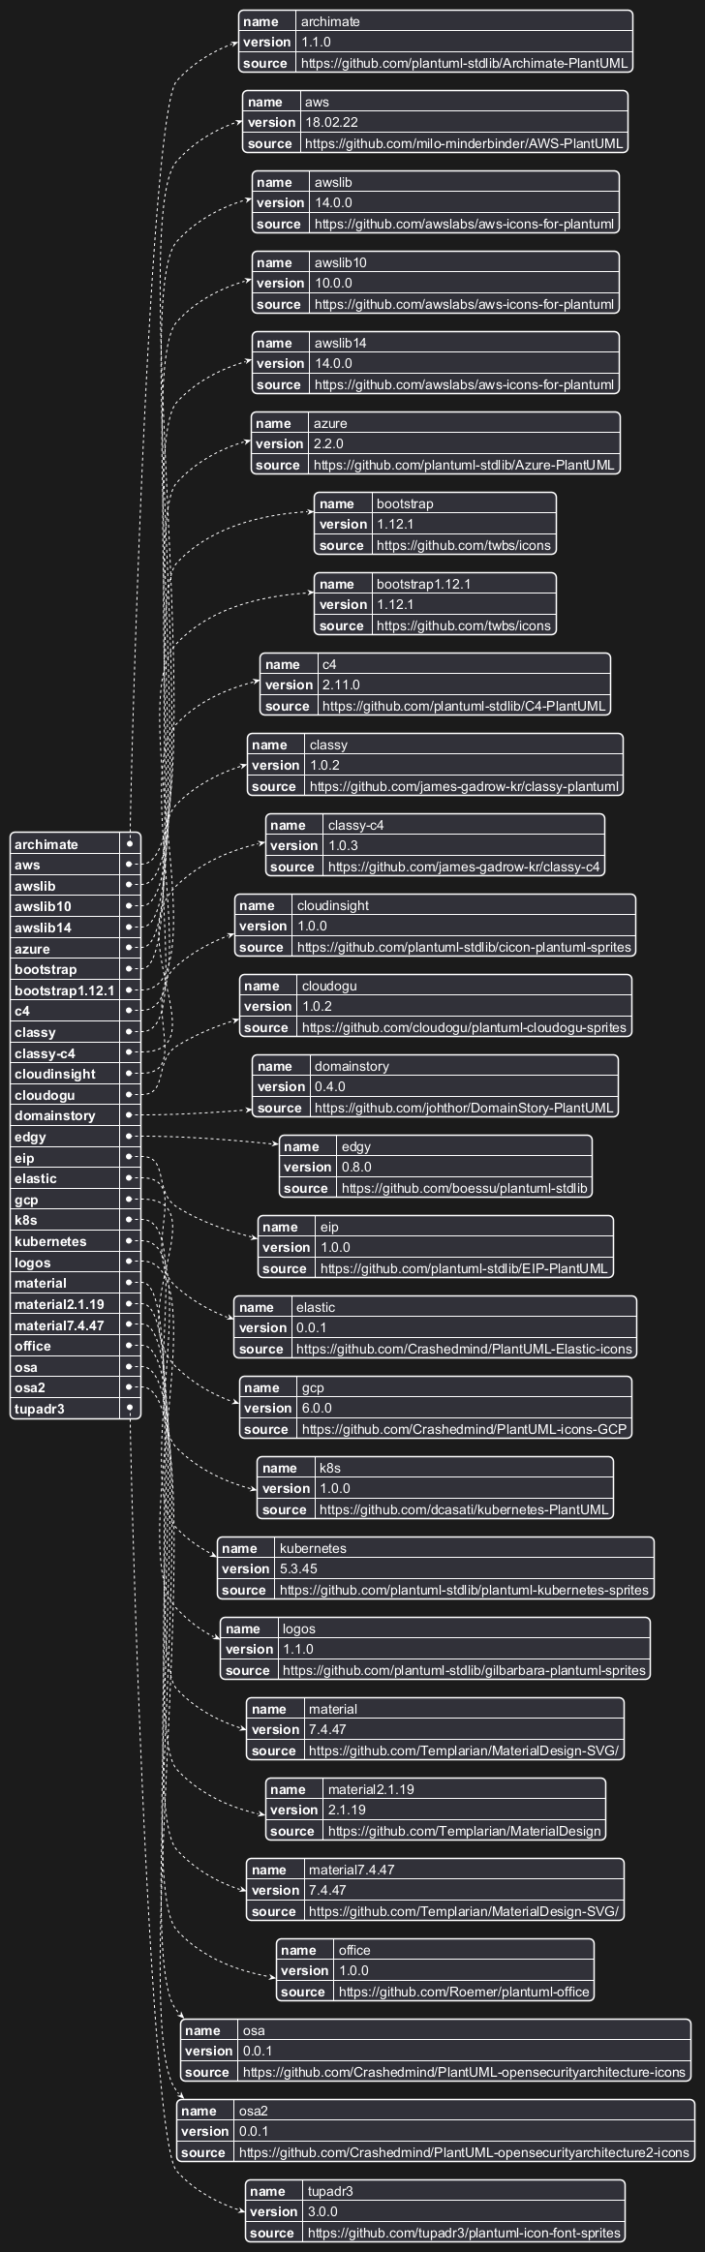Screen dimensions: 705x2252
Task: Select the version value 2.2.0 in azure table
Action: pos(328,444)
